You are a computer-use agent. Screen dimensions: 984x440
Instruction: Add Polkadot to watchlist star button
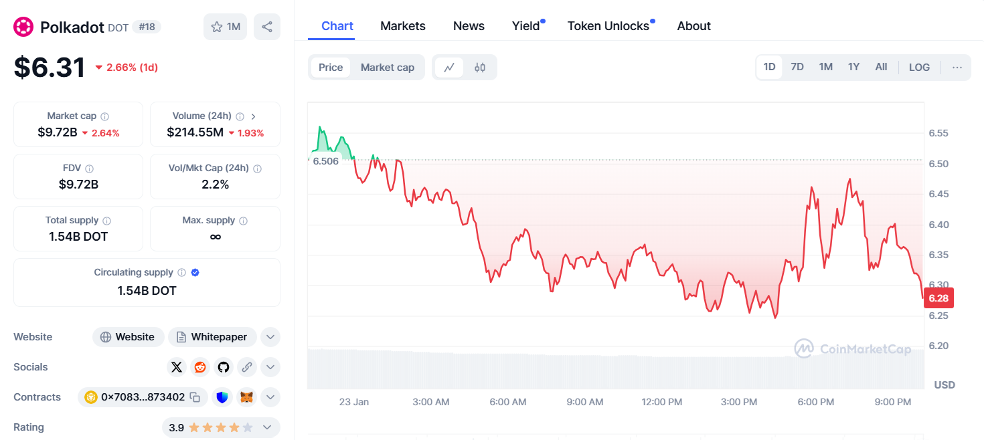[x=226, y=27]
